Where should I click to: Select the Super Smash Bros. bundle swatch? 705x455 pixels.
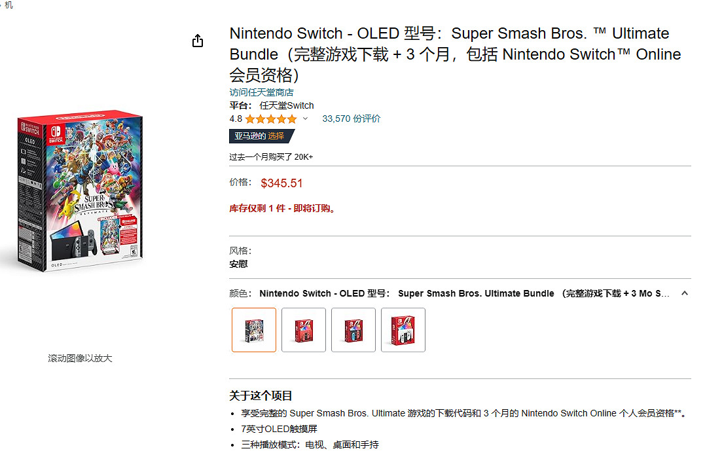[x=254, y=330]
